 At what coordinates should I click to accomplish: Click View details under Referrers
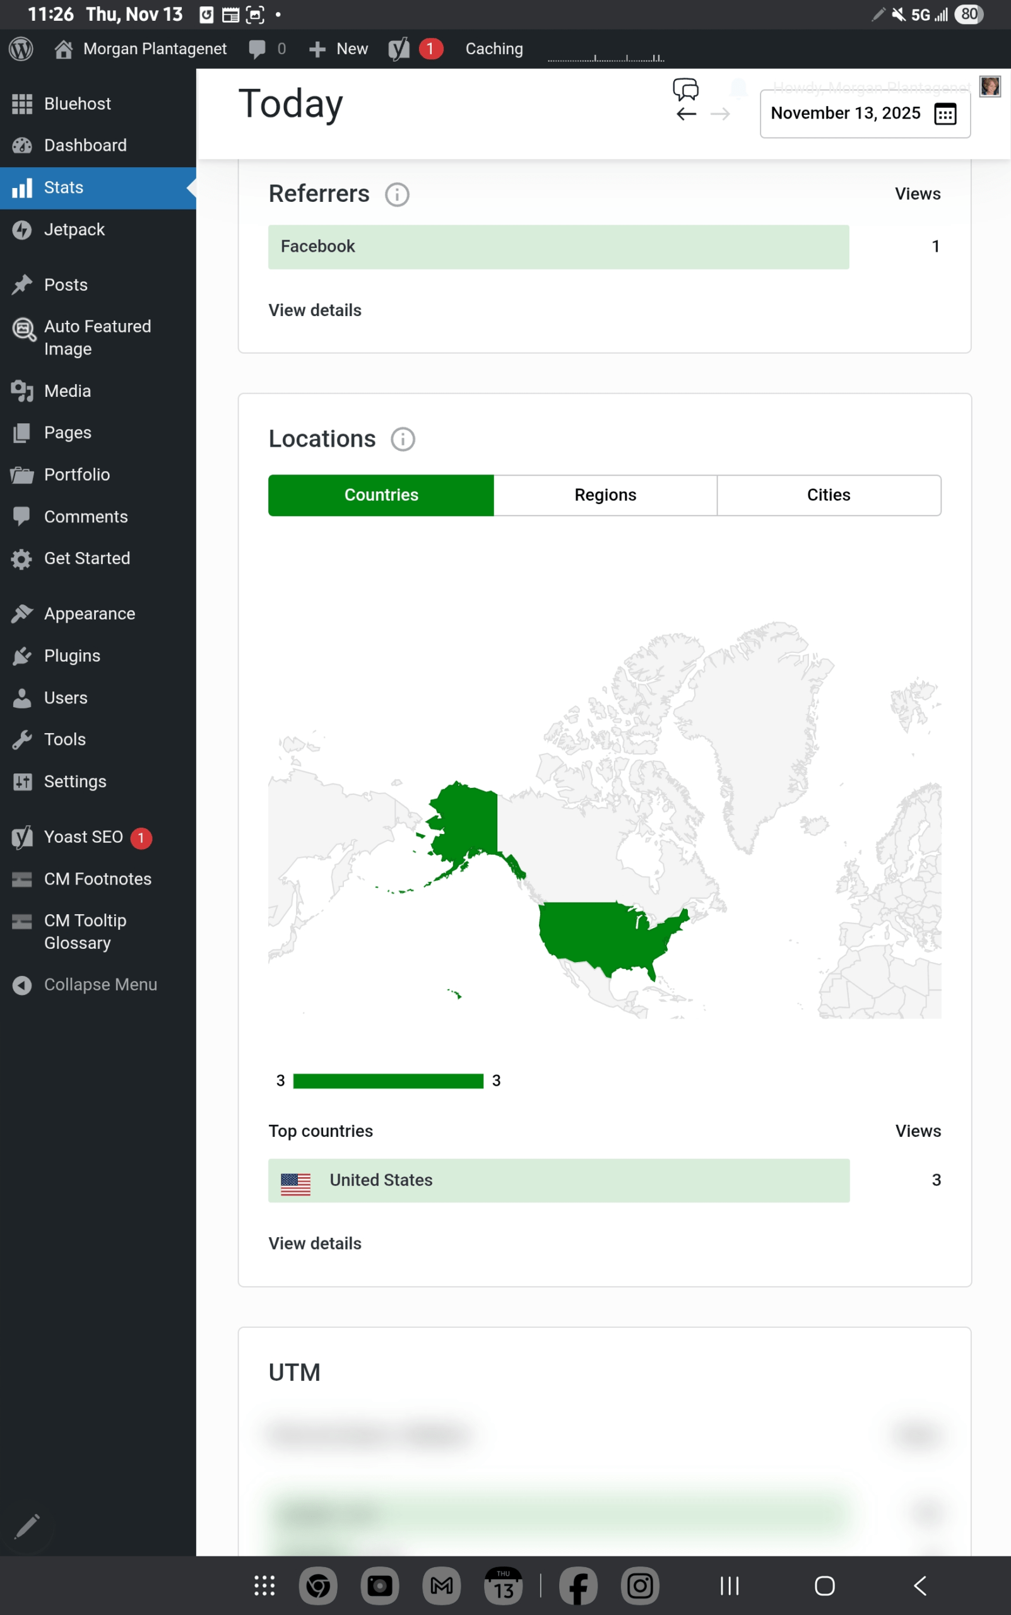[315, 310]
